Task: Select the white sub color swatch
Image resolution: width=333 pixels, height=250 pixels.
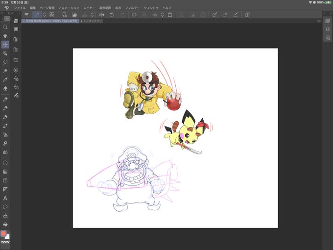Action: 8,237
